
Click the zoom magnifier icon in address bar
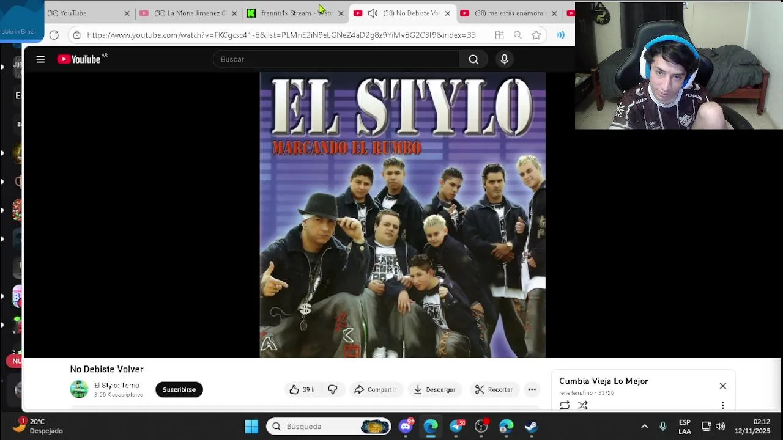(518, 35)
